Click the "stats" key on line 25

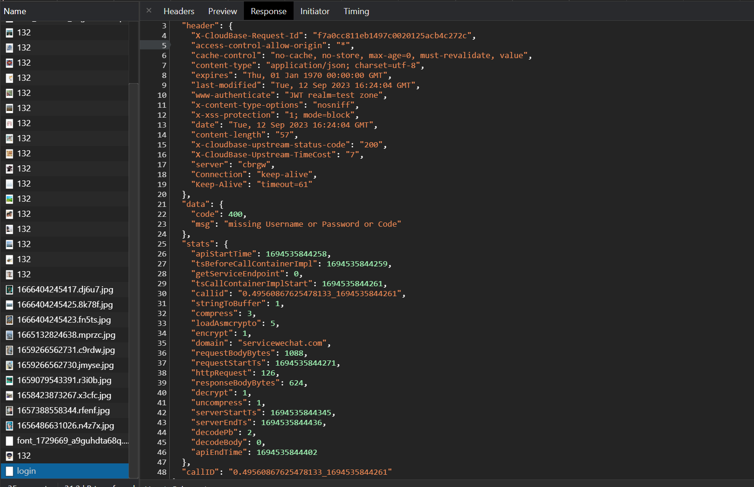click(x=198, y=244)
